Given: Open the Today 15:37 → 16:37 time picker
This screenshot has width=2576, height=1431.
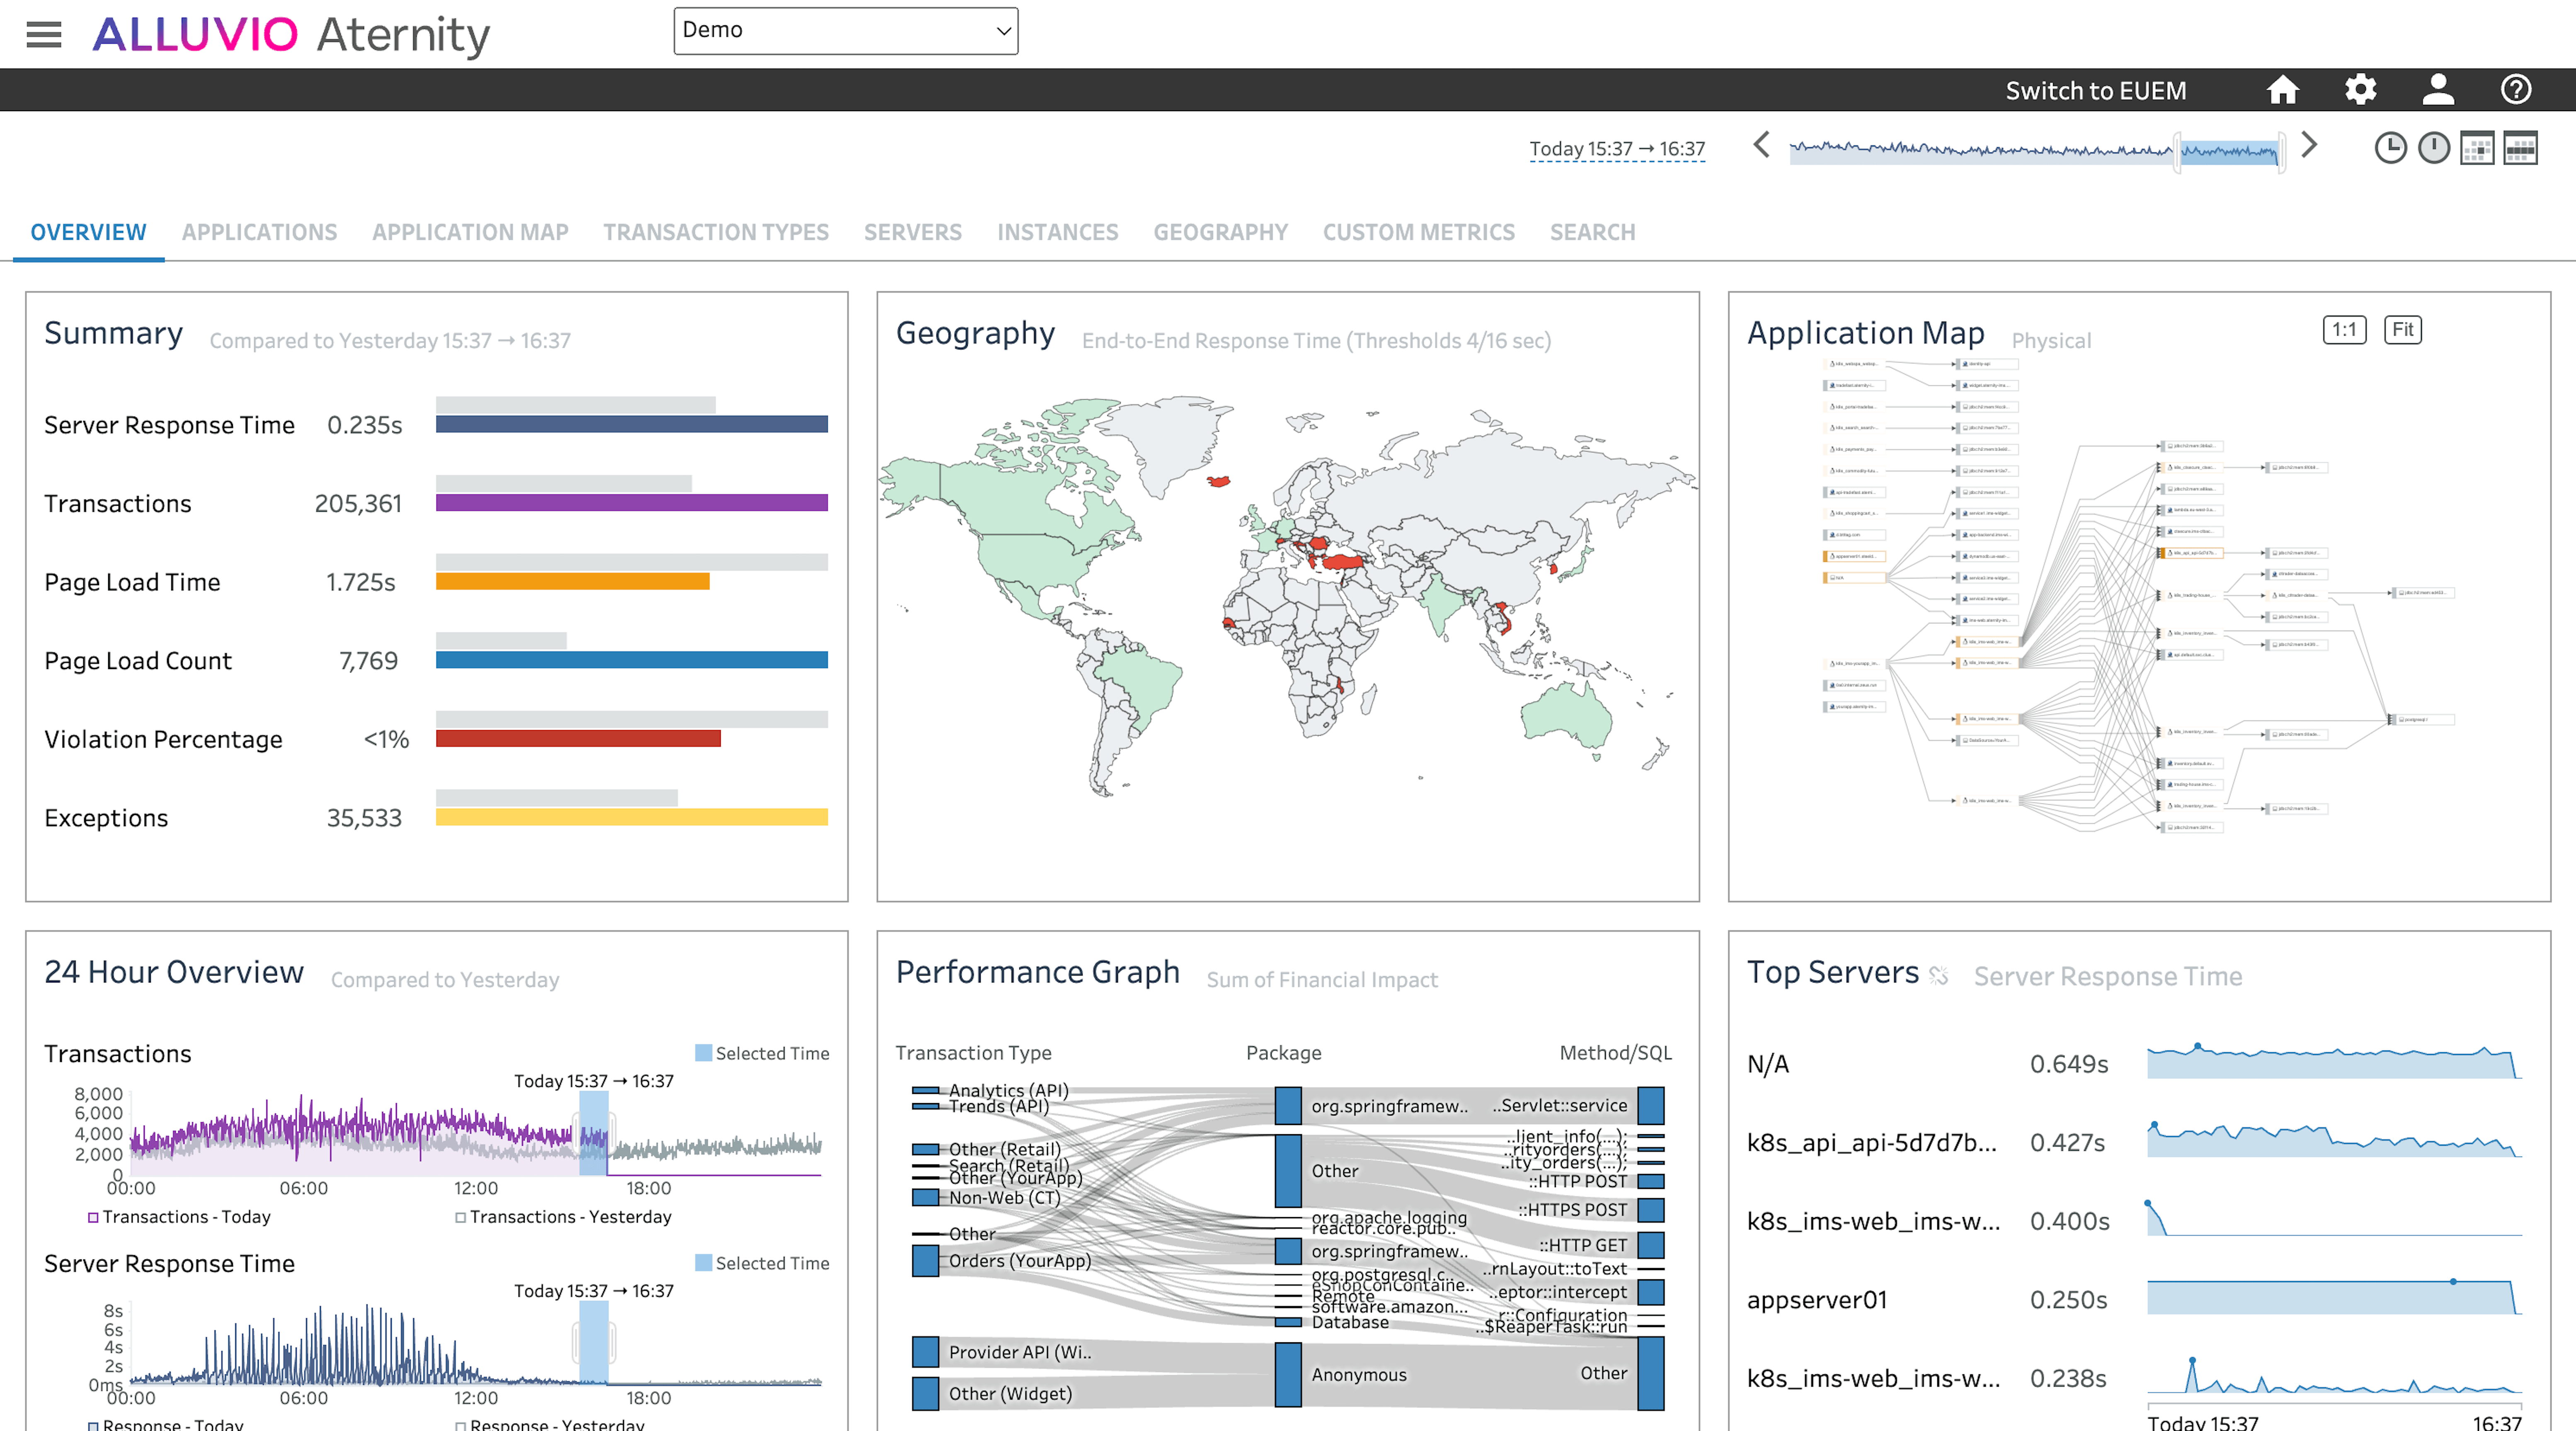Looking at the screenshot, I should (1617, 149).
